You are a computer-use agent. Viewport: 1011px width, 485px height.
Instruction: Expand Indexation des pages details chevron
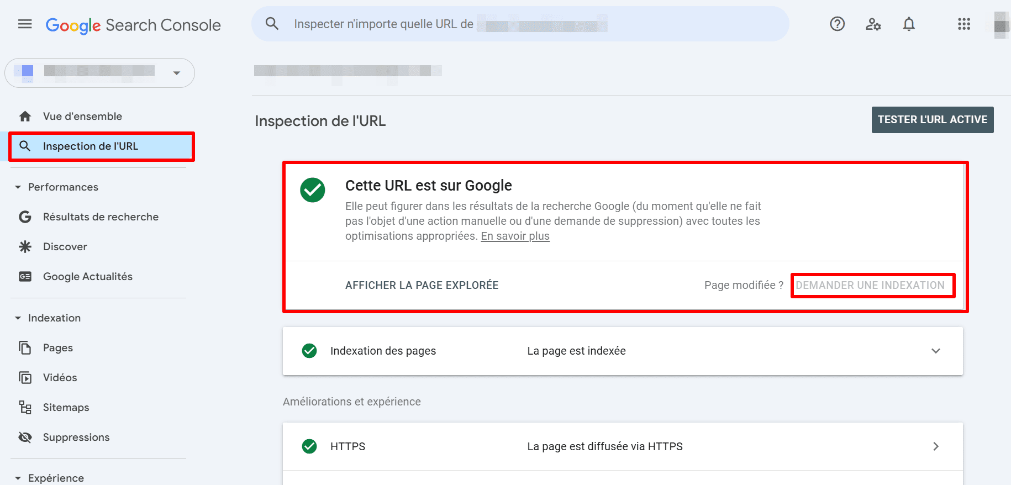tap(935, 351)
